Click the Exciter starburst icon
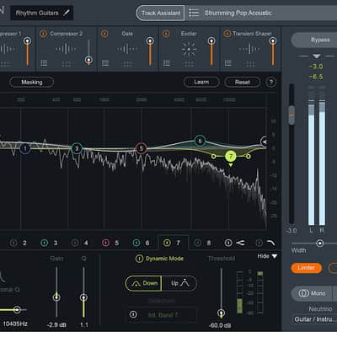This screenshot has width=337, height=337. tap(189, 49)
